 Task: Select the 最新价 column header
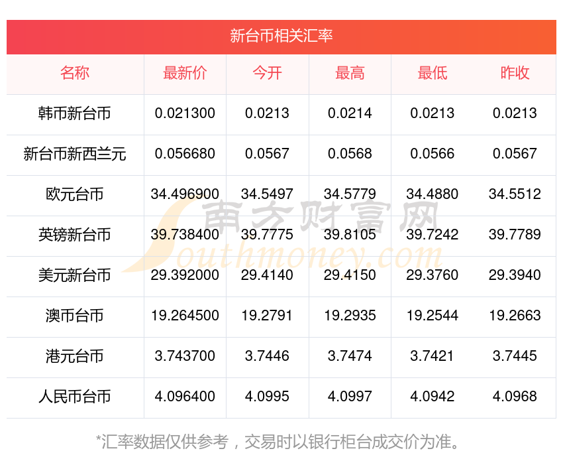pos(185,73)
